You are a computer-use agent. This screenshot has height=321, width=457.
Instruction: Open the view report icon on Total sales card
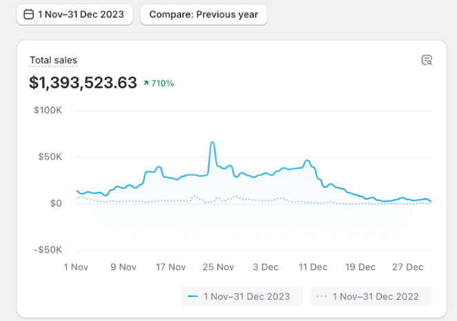coord(427,60)
